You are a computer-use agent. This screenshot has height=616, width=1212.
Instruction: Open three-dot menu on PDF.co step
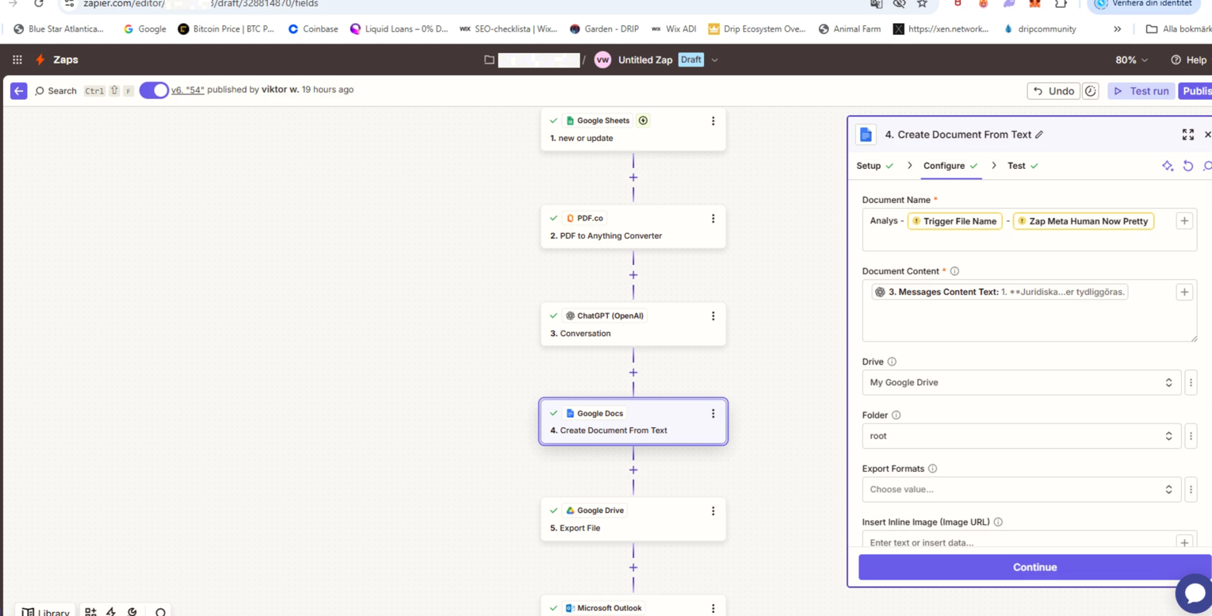(713, 219)
